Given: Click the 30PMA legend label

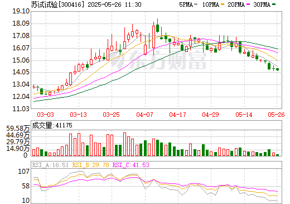Looking at the screenshot, I should pyautogui.click(x=262, y=4).
